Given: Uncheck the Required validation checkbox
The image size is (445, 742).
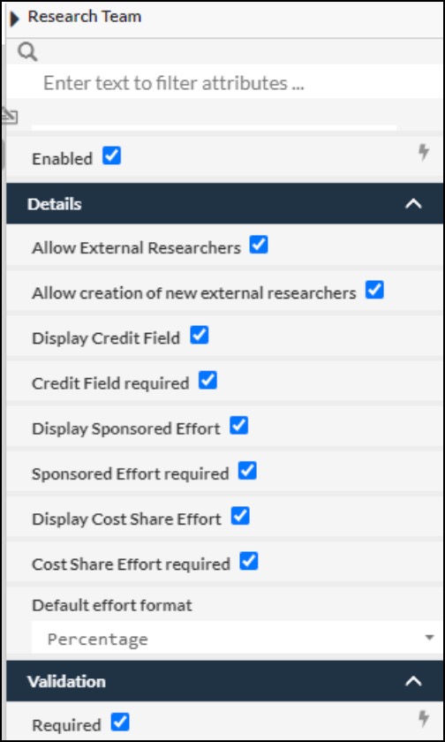Looking at the screenshot, I should click(x=120, y=723).
